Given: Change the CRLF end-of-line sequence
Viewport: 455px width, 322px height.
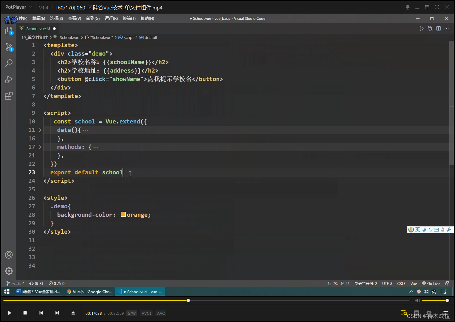Looking at the screenshot, I should click(401, 283).
